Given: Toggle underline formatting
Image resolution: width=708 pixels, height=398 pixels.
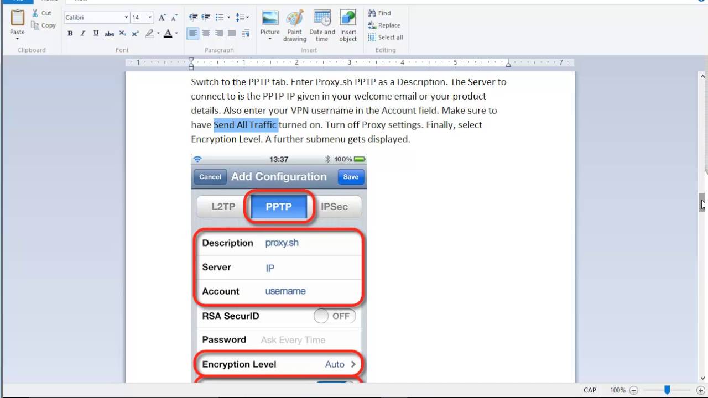Looking at the screenshot, I should (96, 34).
